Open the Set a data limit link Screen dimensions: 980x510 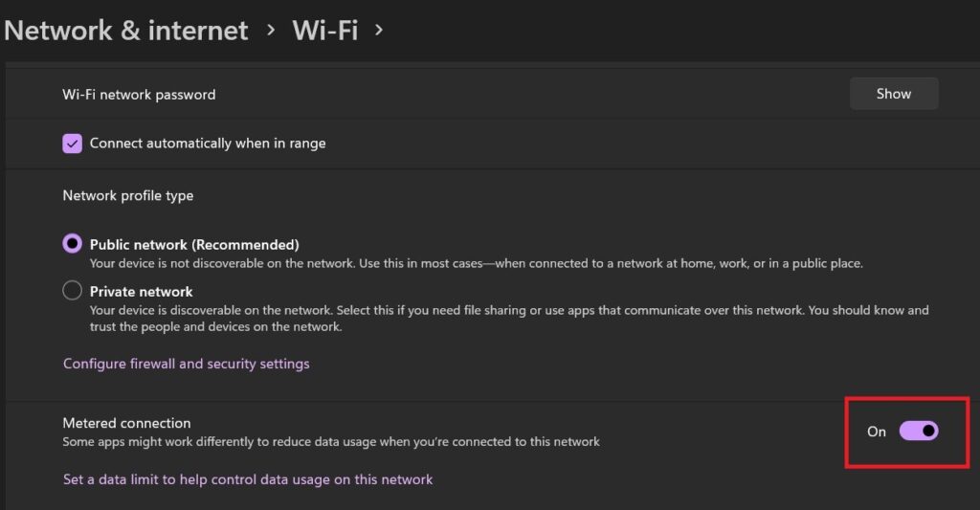pos(248,479)
